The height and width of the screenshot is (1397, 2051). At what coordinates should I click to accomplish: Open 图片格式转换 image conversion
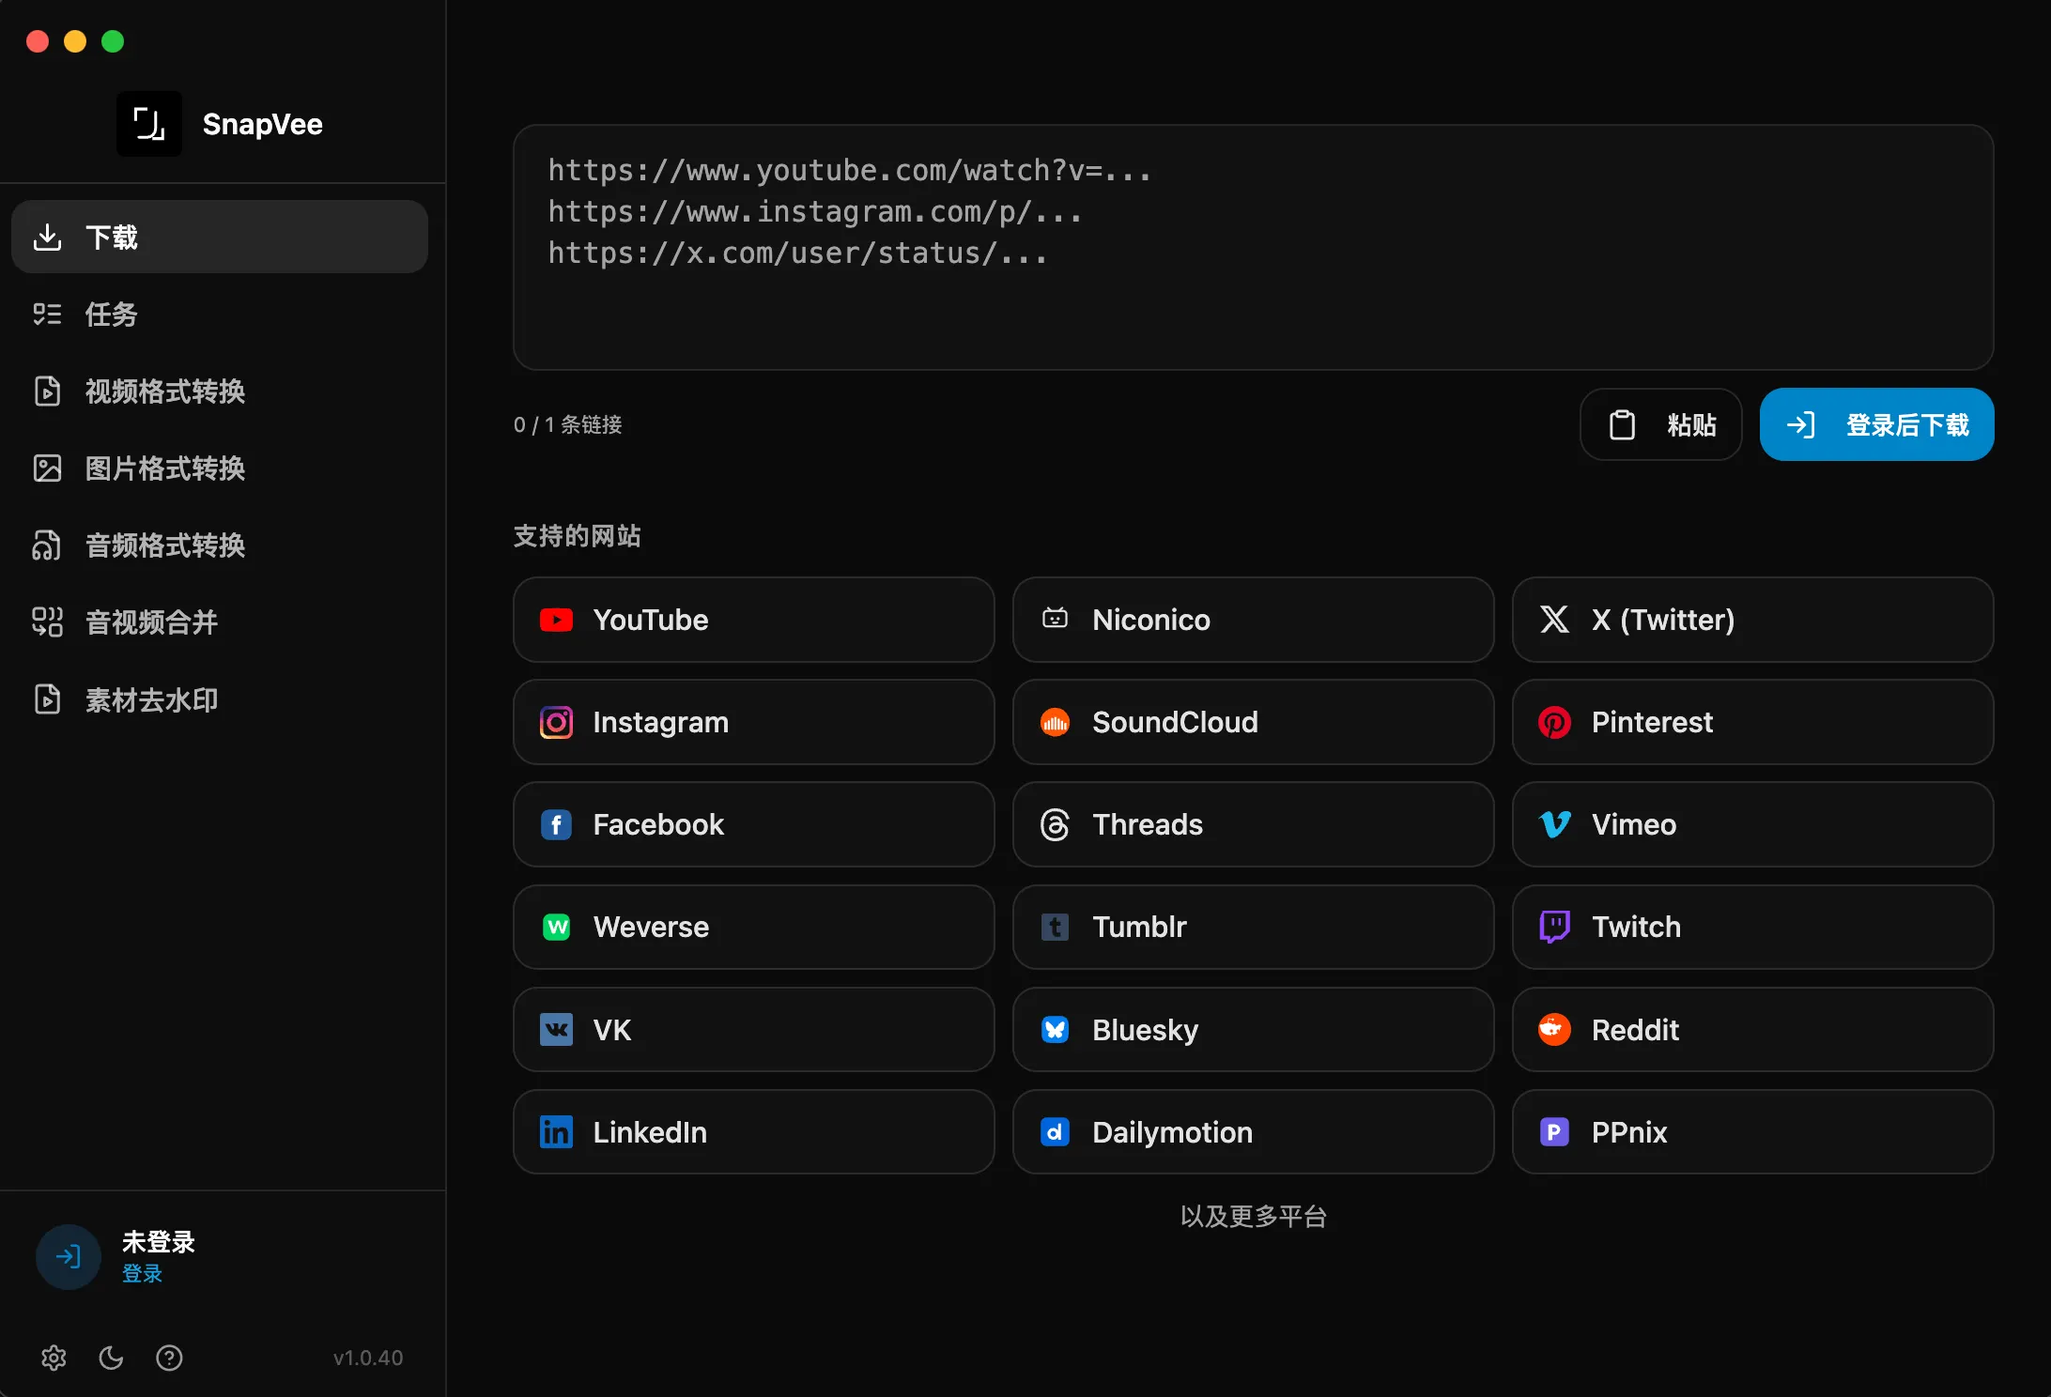click(x=220, y=468)
